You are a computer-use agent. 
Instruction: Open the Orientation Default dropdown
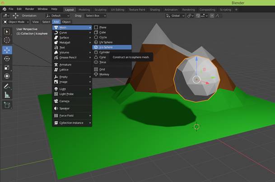[x=58, y=16]
